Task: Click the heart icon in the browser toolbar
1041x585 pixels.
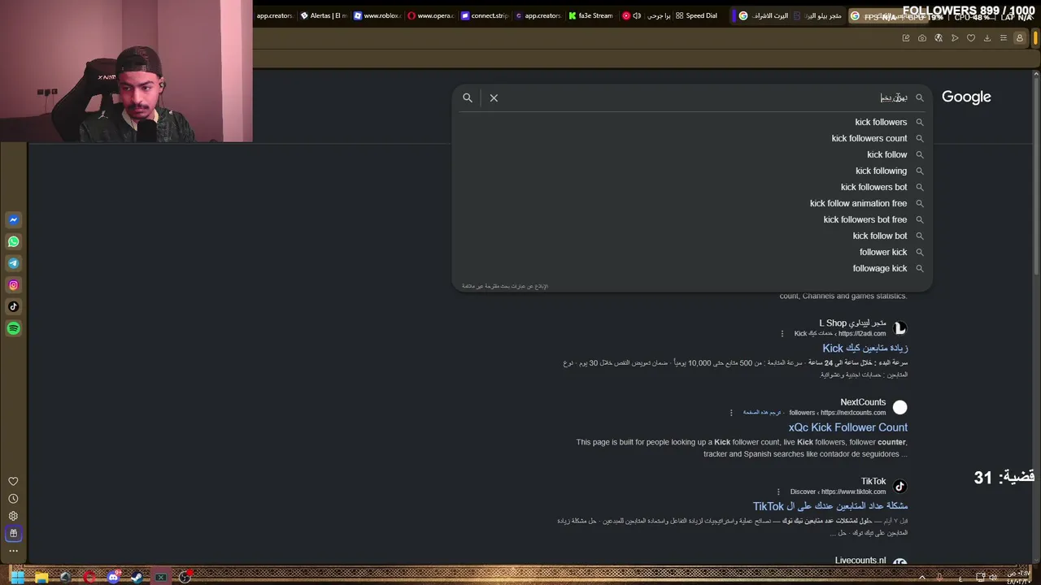Action: (x=971, y=38)
